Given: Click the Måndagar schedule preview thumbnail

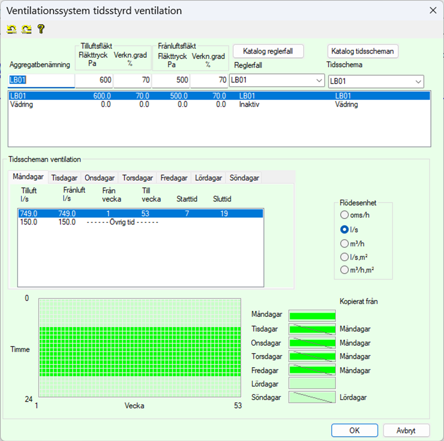Looking at the screenshot, I should [312, 315].
